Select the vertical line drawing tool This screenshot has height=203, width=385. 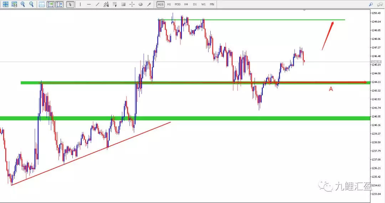80,4
